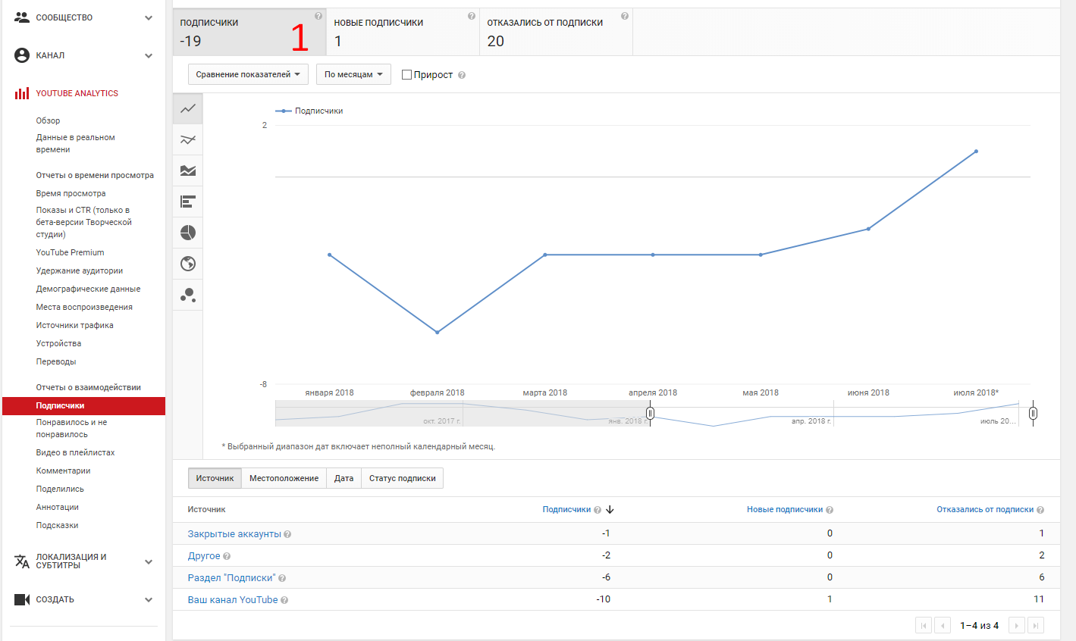Switch to the Местоположение tab
Image resolution: width=1076 pixels, height=641 pixels.
point(284,478)
